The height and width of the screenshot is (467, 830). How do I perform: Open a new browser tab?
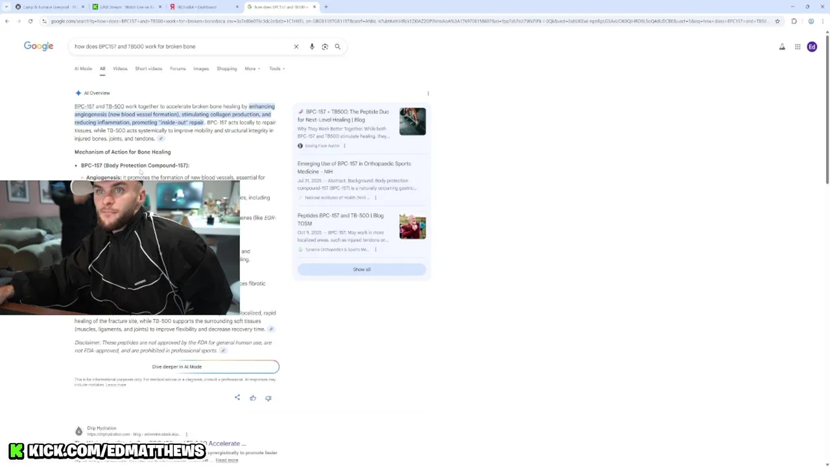pos(326,6)
